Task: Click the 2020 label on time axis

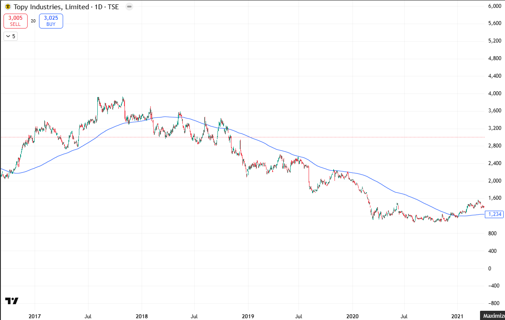Action: click(352, 316)
